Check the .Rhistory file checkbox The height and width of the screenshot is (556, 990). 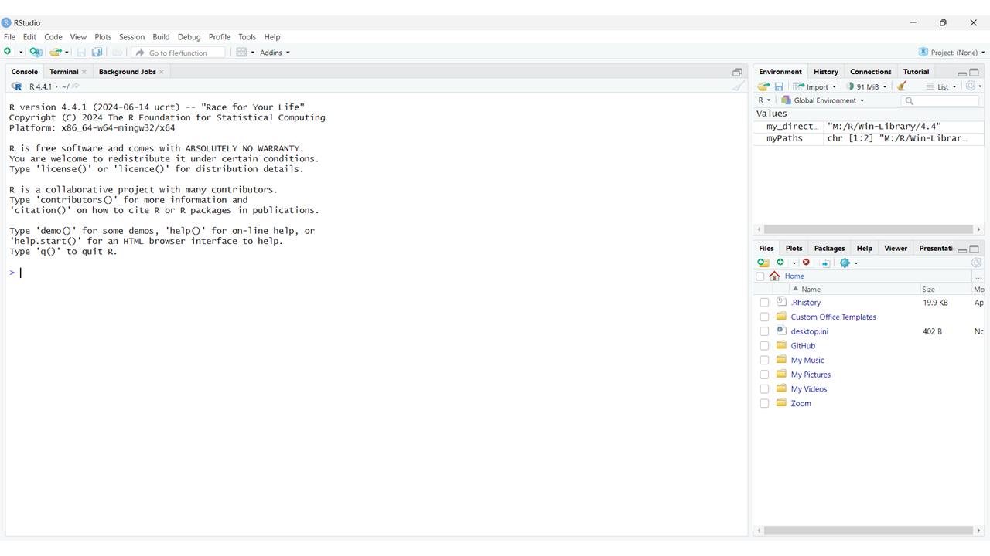pos(764,303)
